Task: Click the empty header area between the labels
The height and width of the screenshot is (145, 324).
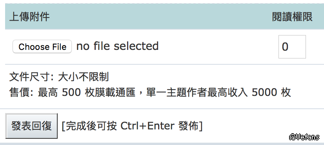Action: click(161, 17)
